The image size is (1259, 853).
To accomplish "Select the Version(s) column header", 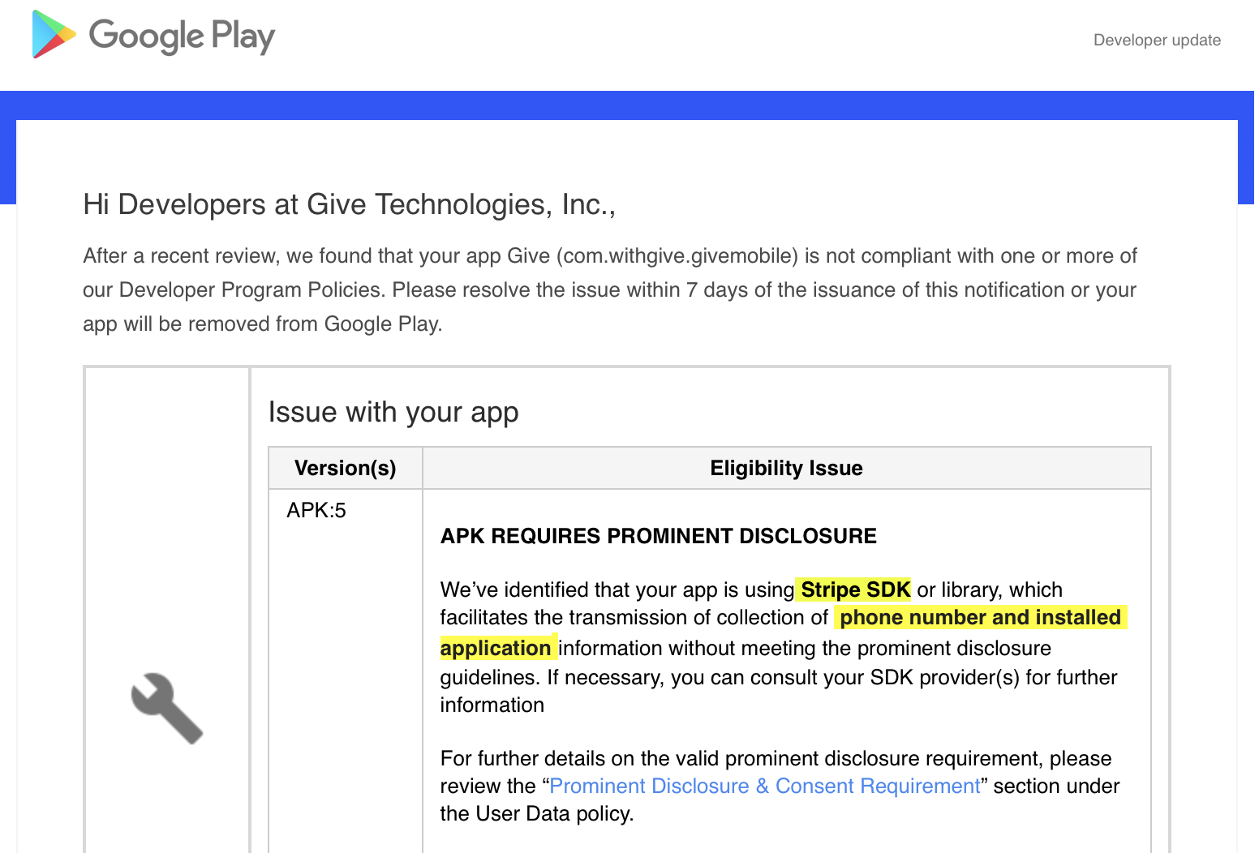I will click(345, 468).
